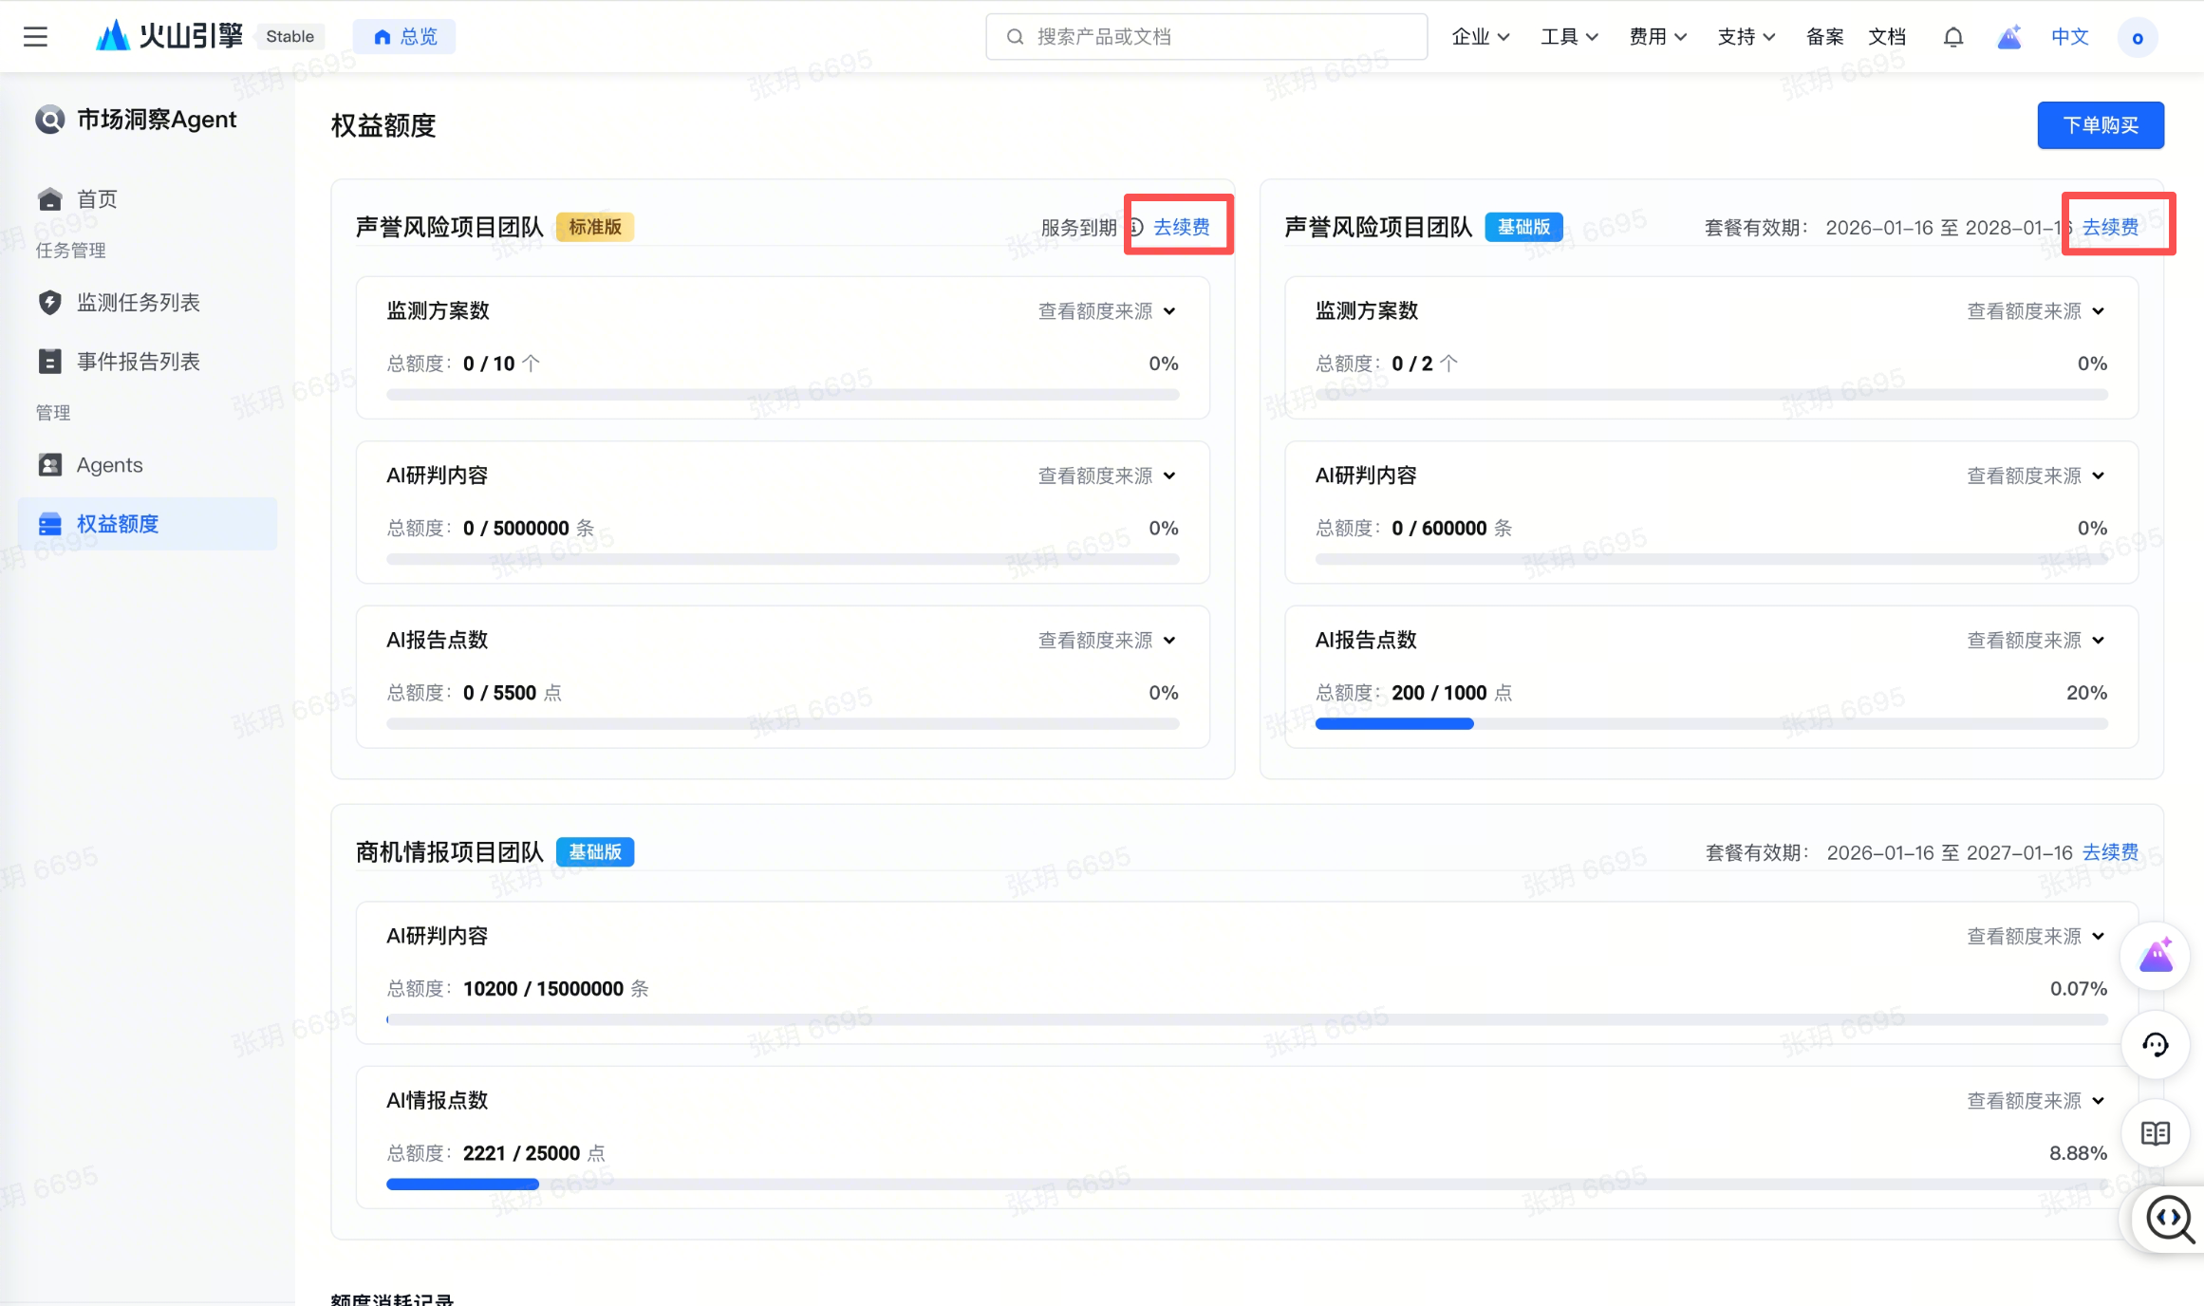The image size is (2204, 1306).
Task: Click the user avatar icon
Action: coord(2137,38)
